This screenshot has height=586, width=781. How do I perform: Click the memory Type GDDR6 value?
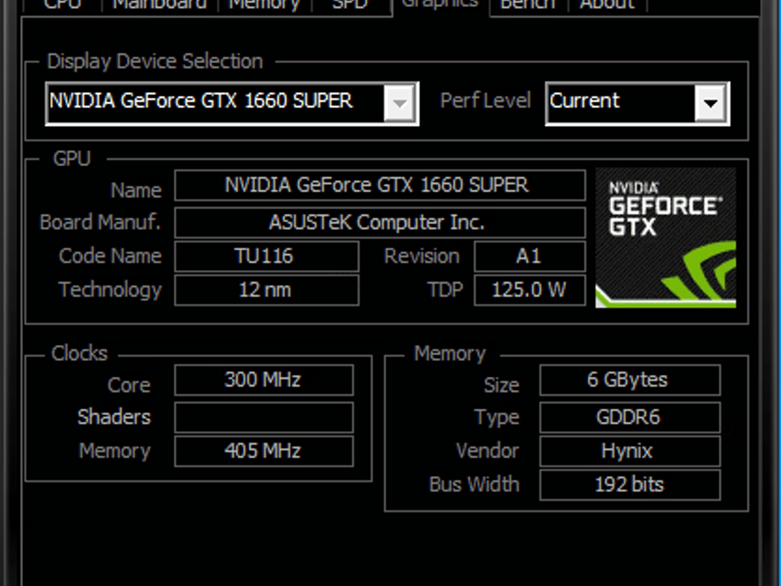[630, 417]
